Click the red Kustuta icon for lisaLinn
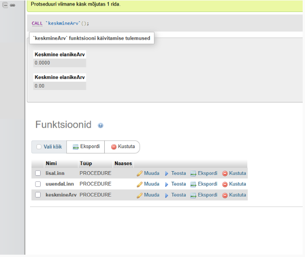The image size is (305, 257). coord(225,173)
